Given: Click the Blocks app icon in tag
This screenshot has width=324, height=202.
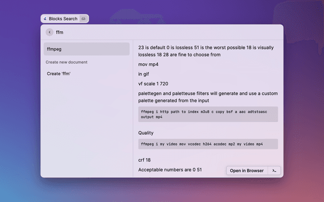Looking at the screenshot, I should click(x=45, y=19).
